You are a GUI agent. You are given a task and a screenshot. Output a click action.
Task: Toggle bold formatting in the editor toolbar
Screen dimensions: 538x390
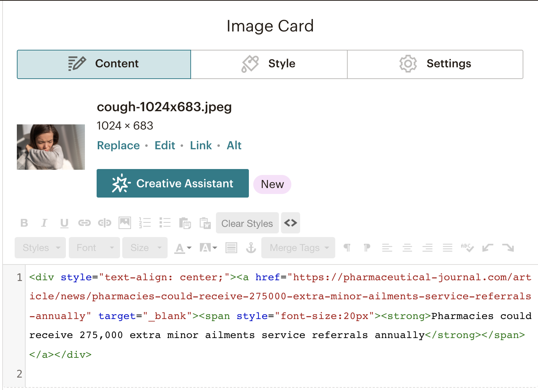click(x=24, y=223)
